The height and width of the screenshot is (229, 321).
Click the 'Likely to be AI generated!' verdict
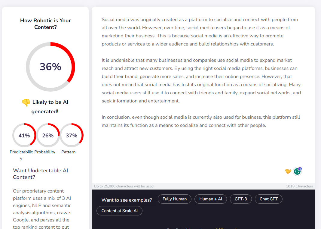[x=45, y=107]
